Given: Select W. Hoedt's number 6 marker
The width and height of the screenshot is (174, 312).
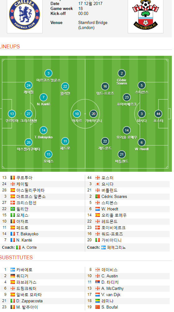Looking at the screenshot, I should 142,142.
